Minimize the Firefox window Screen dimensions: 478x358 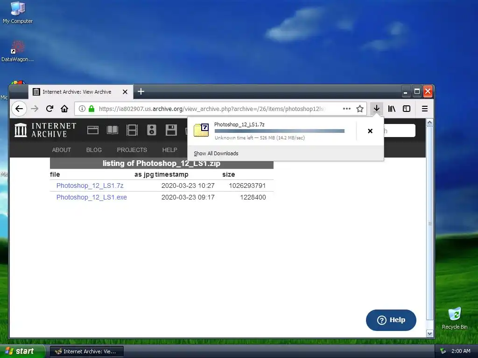click(x=406, y=91)
